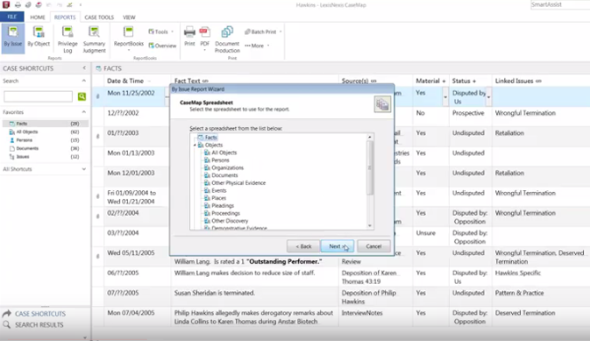
Task: Click the wizard list scroll up arrow
Action: click(x=369, y=137)
